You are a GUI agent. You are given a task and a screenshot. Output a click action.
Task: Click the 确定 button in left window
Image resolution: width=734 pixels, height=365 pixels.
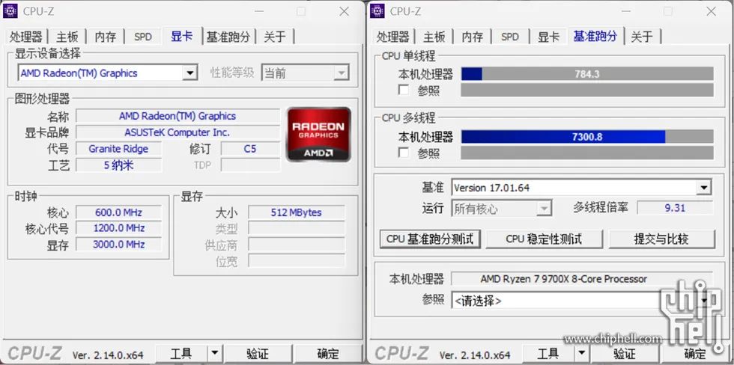[x=328, y=353]
